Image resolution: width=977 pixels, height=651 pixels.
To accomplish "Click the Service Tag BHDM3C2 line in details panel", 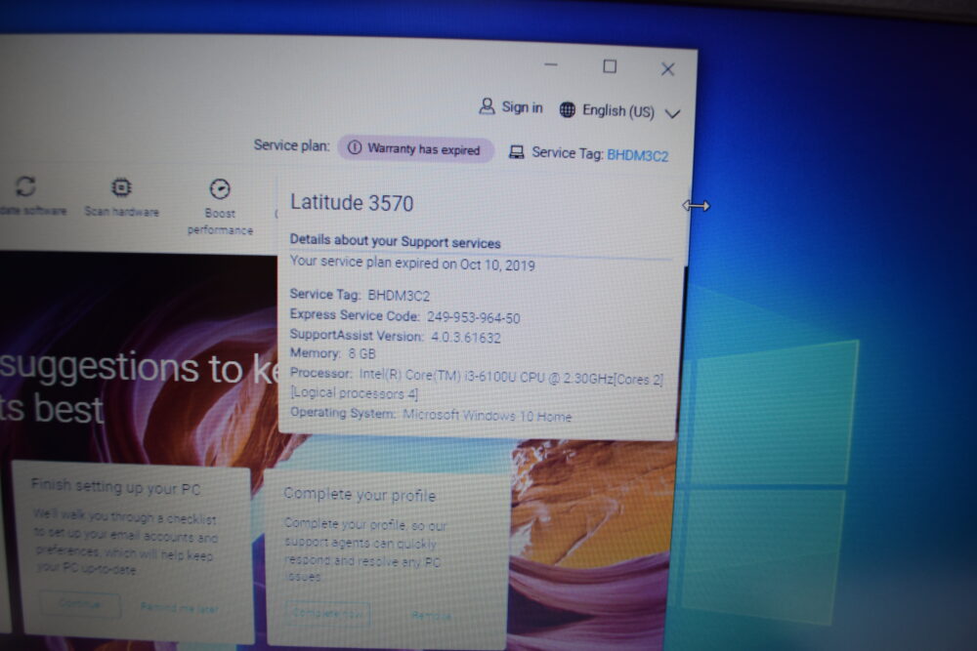I will (360, 295).
